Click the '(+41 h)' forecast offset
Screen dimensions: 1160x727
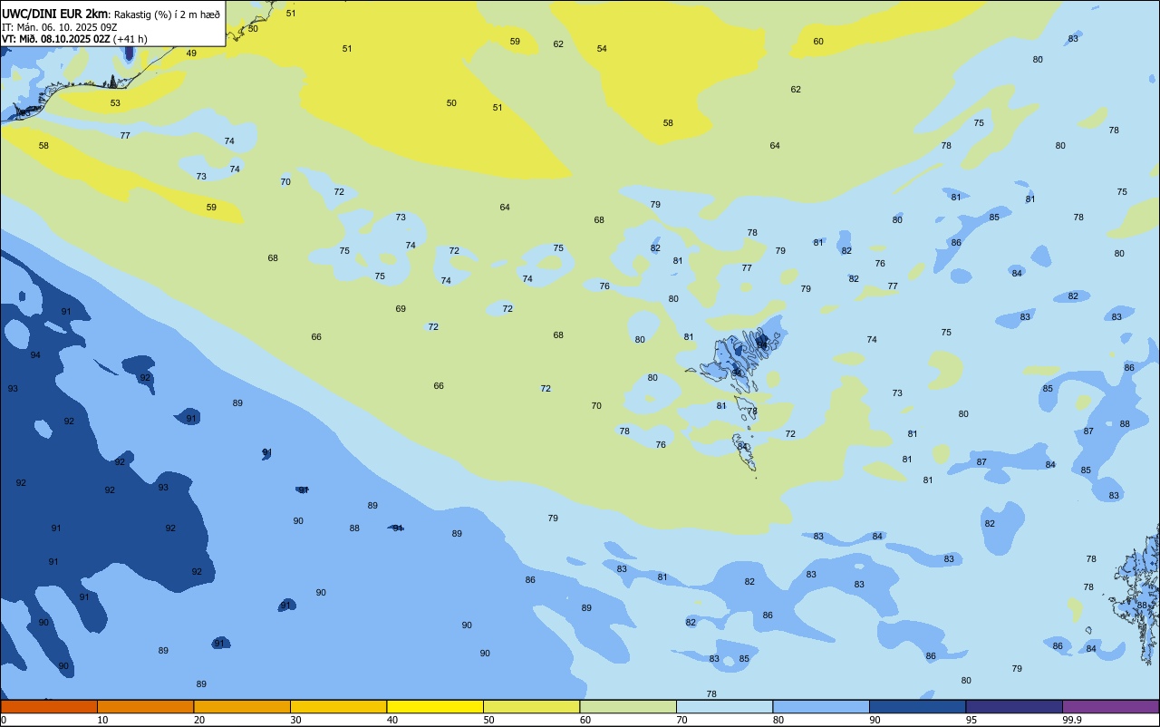130,39
